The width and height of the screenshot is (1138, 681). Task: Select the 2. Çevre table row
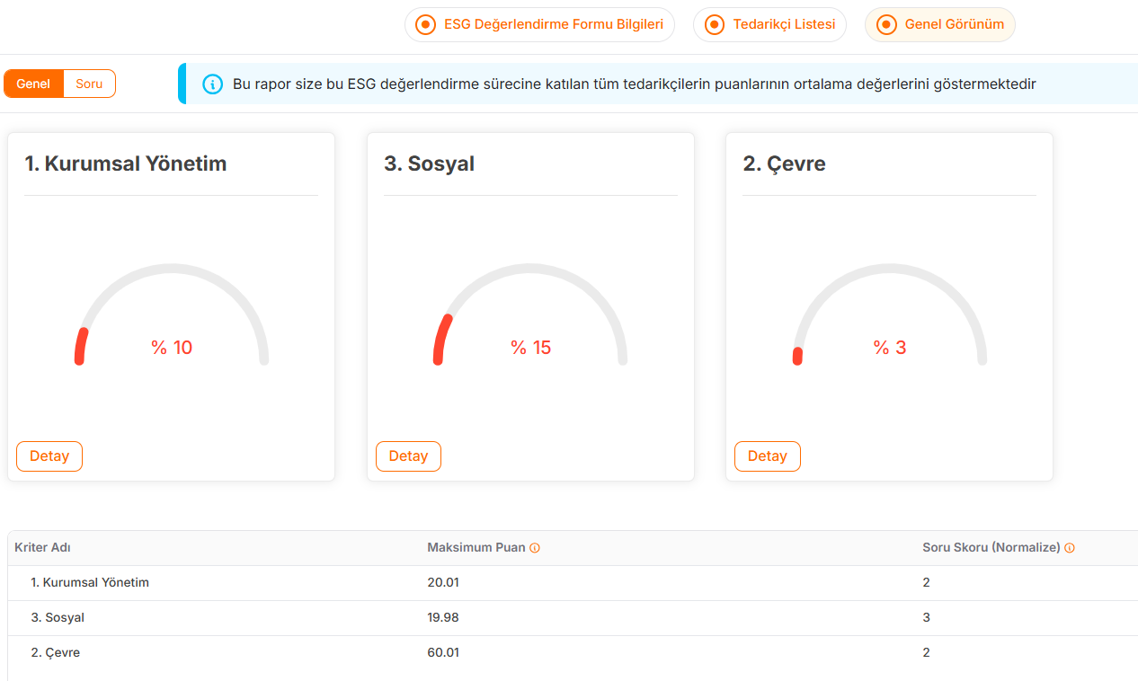(56, 653)
